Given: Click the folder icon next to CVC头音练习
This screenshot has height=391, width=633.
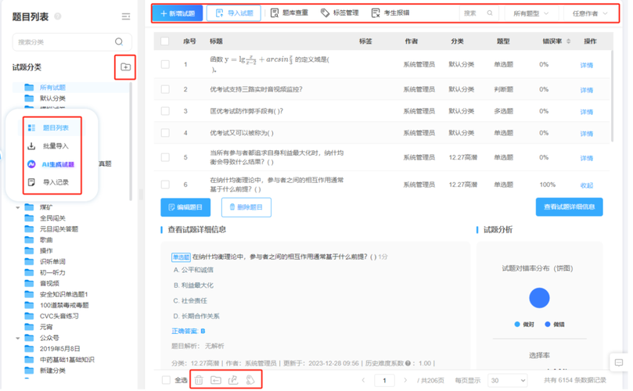Looking at the screenshot, I should (29, 316).
